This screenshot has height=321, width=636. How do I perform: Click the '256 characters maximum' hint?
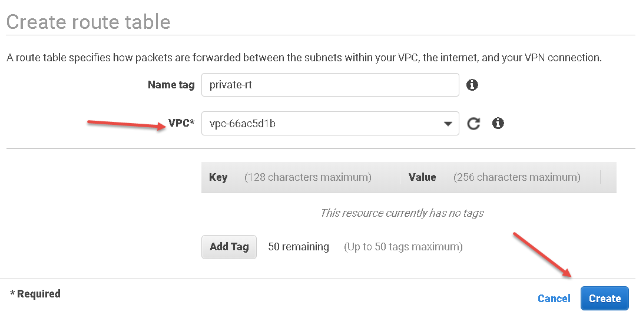point(516,177)
